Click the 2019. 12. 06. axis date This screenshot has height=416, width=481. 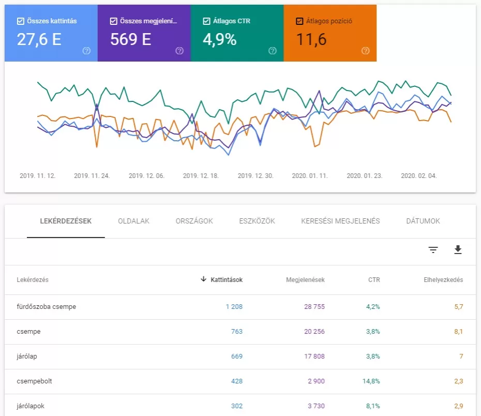pos(146,176)
